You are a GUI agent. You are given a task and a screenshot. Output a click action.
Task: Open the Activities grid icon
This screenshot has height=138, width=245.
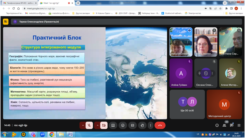[x=239, y=125]
